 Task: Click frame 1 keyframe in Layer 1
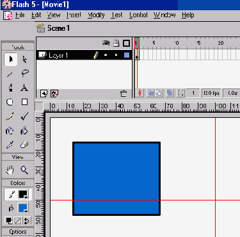coord(137,55)
